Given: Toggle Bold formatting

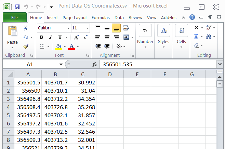Looking at the screenshot, I should [41, 37].
